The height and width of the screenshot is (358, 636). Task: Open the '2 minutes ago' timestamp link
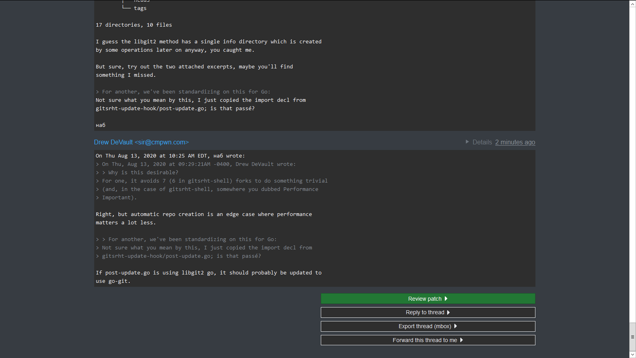click(515, 142)
